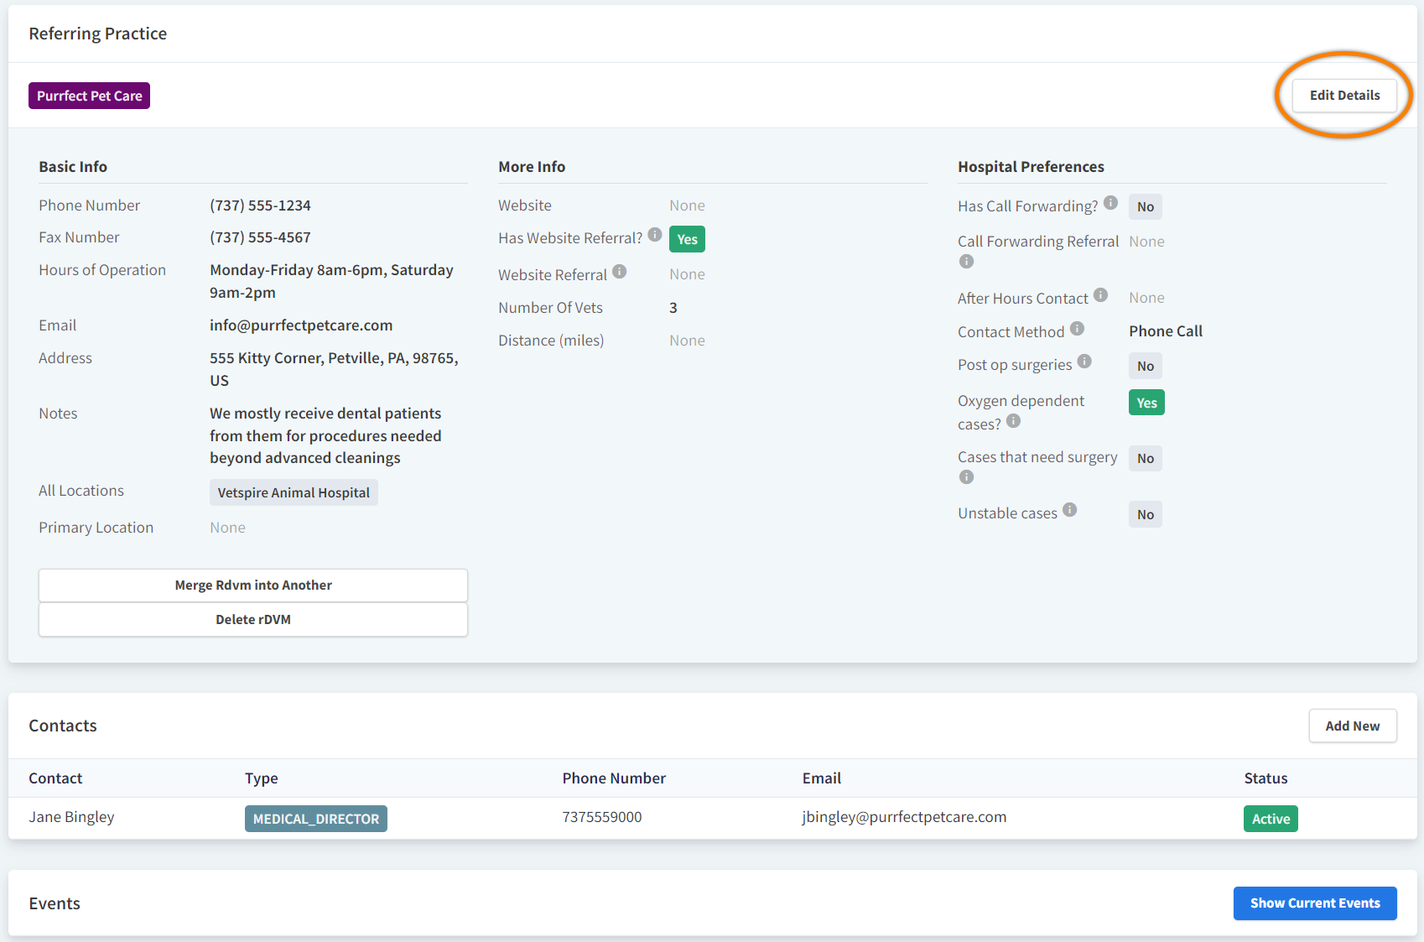Click the Unstable cases info icon
The width and height of the screenshot is (1424, 942).
click(1070, 510)
